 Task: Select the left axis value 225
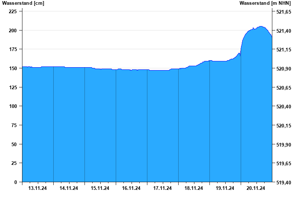tap(13, 11)
